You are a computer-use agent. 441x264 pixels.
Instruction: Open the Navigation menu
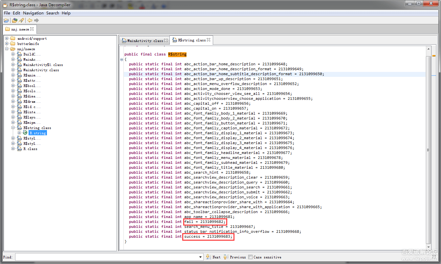pyautogui.click(x=33, y=13)
